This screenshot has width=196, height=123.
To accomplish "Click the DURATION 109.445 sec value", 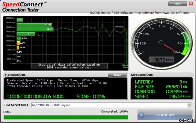I will coord(177,92).
